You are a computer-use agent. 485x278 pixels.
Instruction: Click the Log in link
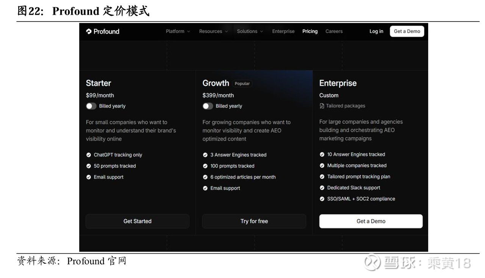click(x=376, y=31)
